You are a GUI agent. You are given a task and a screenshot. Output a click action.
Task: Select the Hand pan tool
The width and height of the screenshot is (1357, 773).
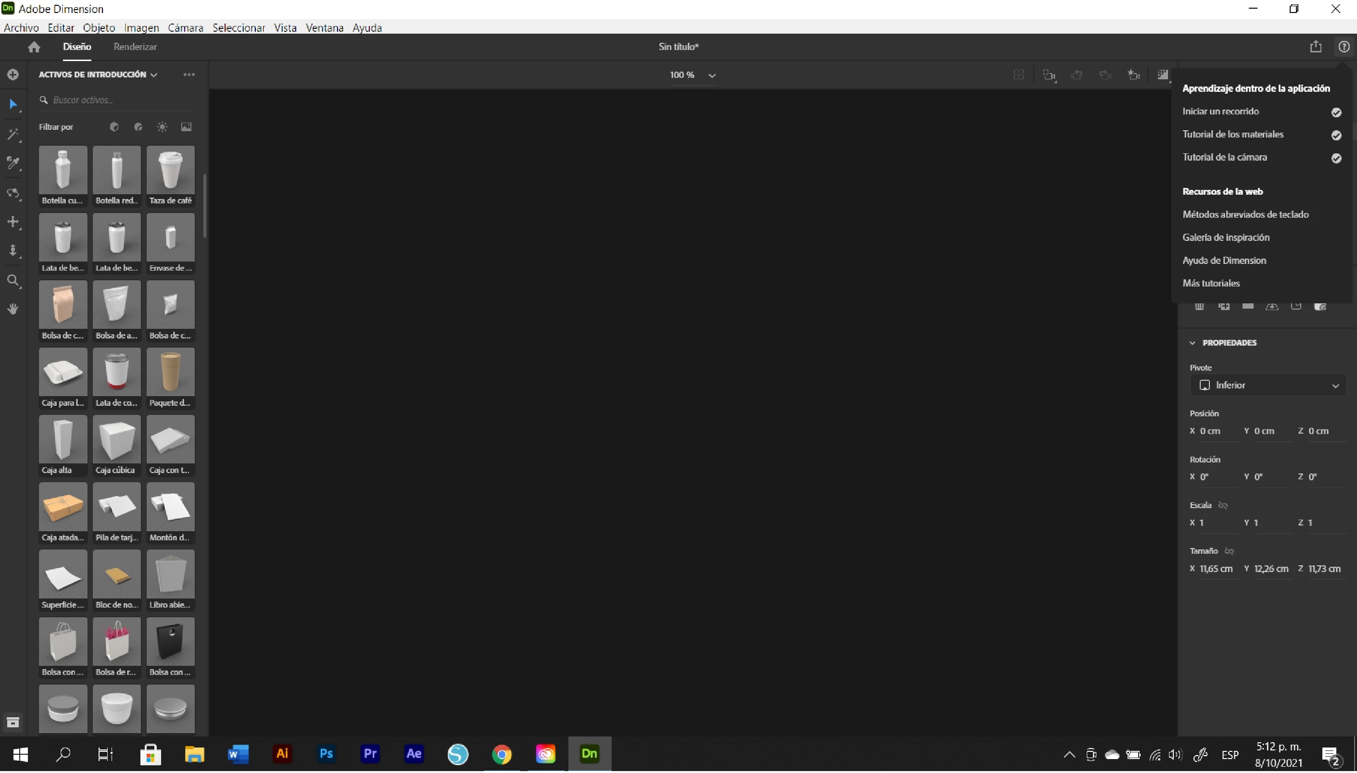tap(13, 309)
